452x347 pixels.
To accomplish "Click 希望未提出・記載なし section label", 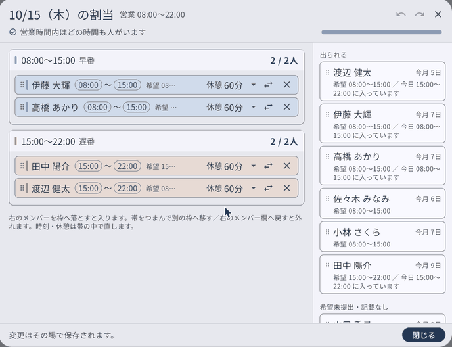I will pos(354,307).
